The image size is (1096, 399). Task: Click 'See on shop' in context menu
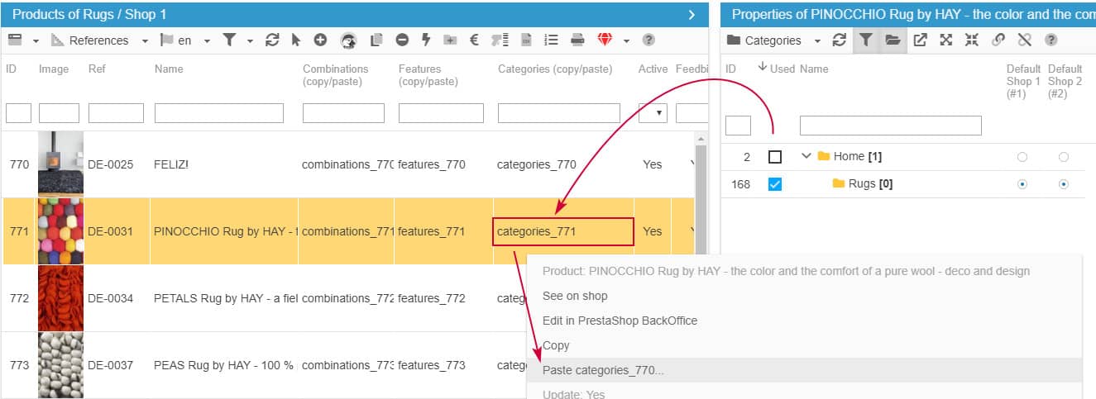tap(575, 296)
